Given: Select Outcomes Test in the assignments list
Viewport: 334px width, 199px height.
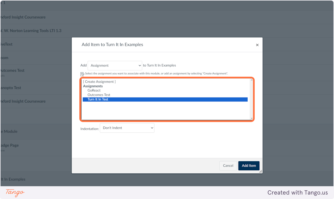Looking at the screenshot, I should pyautogui.click(x=99, y=95).
